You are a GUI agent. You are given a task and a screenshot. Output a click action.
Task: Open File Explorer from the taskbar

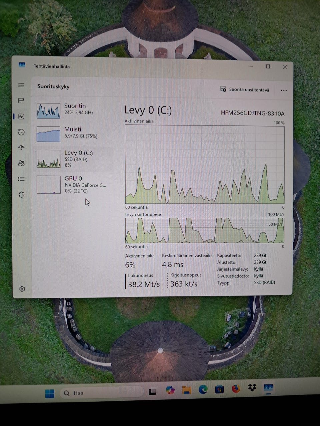(186, 390)
